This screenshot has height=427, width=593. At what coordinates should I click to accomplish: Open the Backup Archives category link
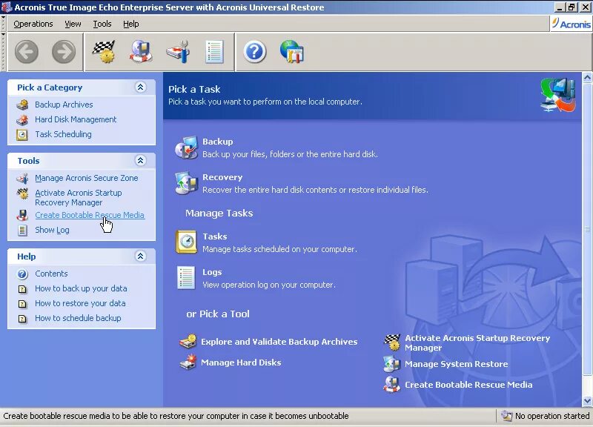pyautogui.click(x=64, y=105)
